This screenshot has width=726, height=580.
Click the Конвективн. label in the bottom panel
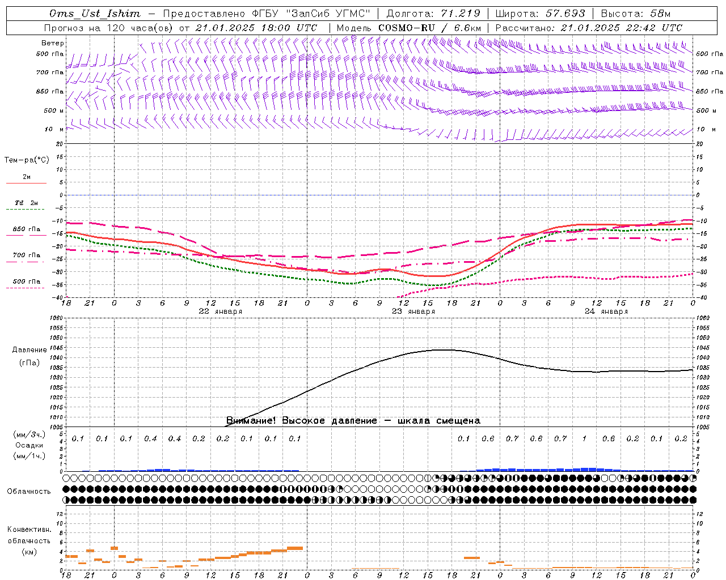(29, 530)
